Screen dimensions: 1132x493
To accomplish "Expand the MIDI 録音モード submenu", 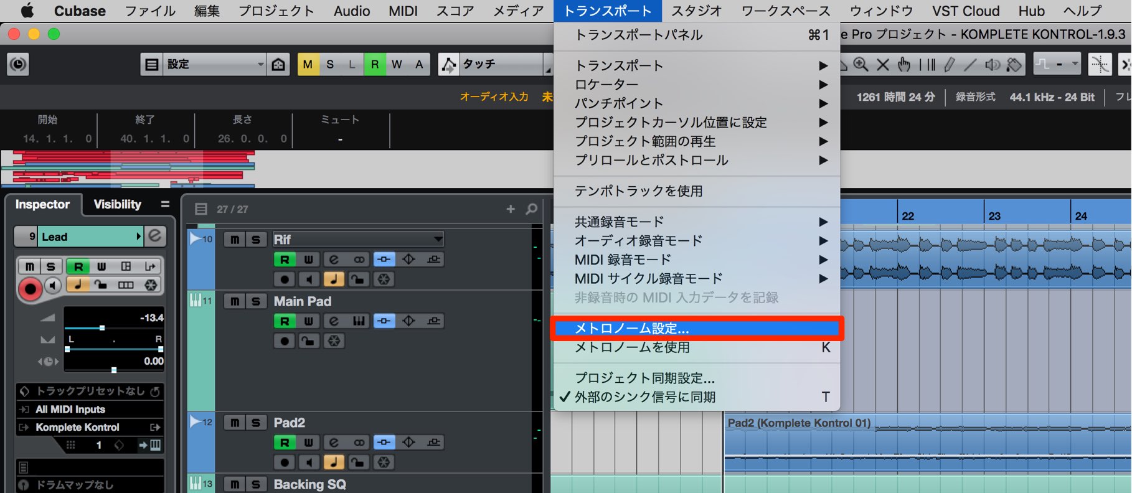I will [697, 260].
